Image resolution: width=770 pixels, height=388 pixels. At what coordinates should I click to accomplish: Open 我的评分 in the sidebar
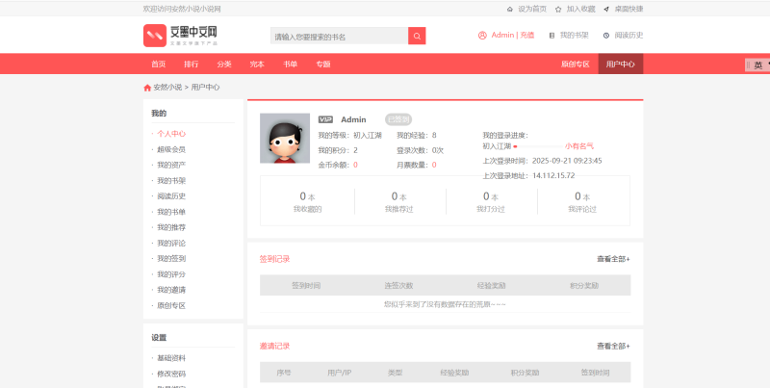click(171, 274)
